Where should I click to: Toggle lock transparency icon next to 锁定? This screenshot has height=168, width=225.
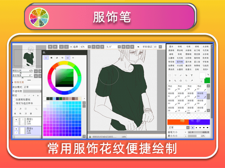click(x=25, y=95)
